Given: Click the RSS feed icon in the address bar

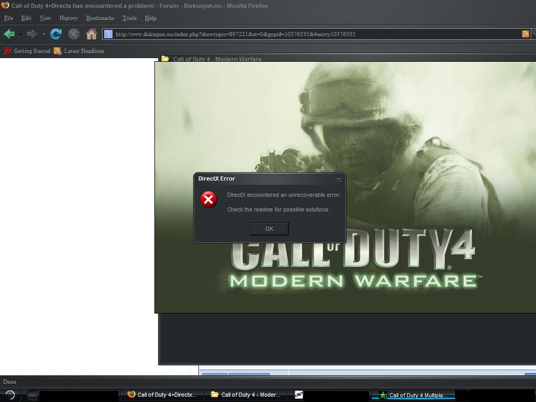Looking at the screenshot, I should coord(525,34).
